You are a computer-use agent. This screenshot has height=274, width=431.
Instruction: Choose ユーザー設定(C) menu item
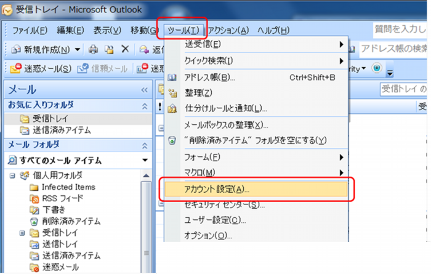[x=256, y=220]
